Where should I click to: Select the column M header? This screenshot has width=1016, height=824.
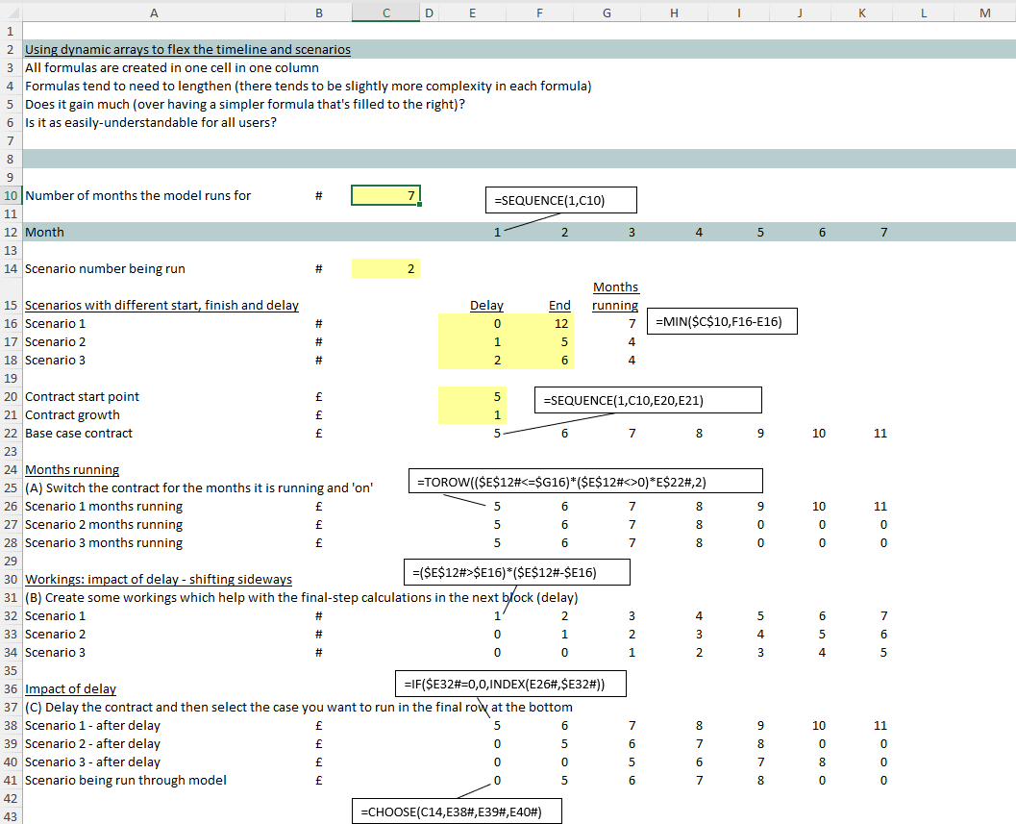click(x=984, y=12)
